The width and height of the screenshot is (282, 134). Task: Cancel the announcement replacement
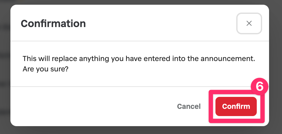(189, 106)
